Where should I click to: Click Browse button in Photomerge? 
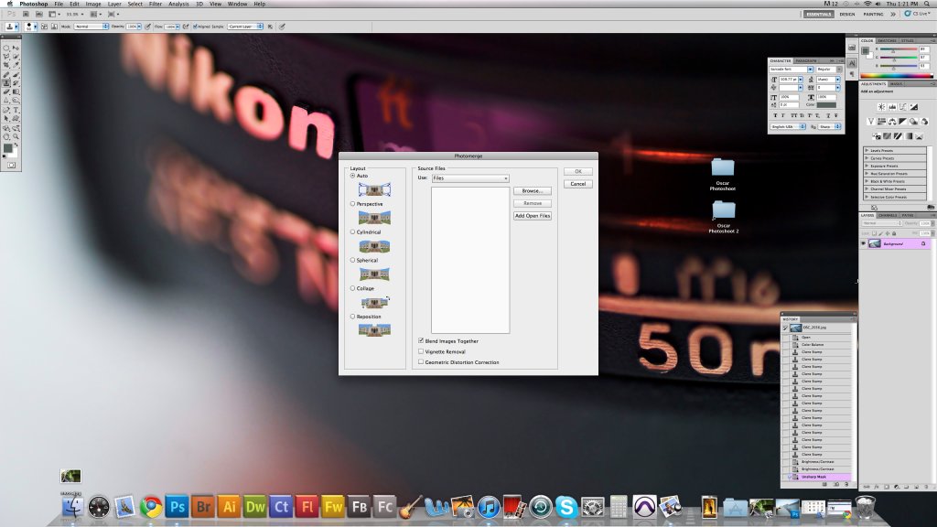tap(532, 190)
